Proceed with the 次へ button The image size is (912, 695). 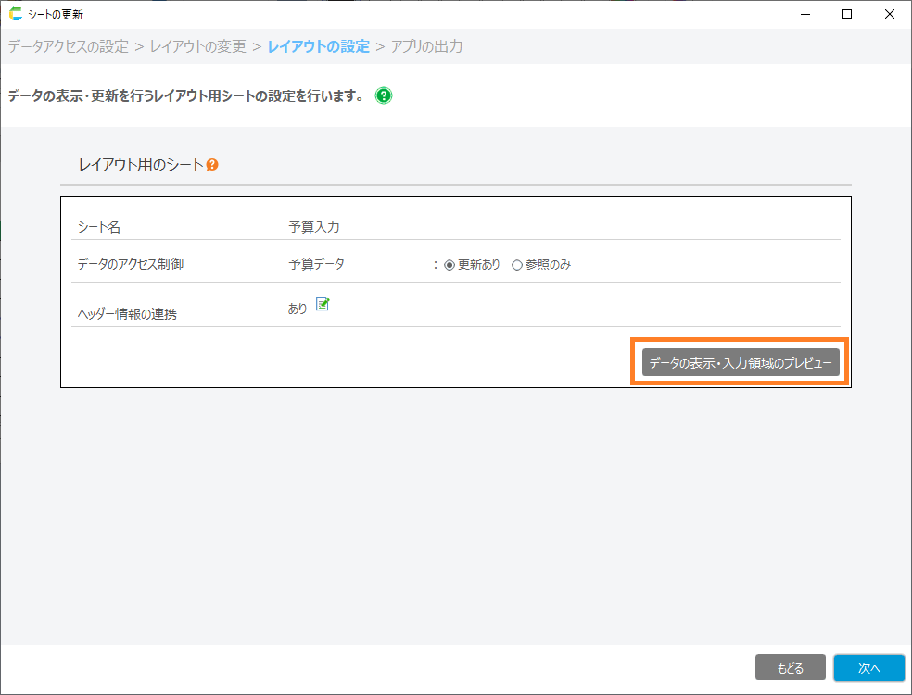click(x=868, y=667)
